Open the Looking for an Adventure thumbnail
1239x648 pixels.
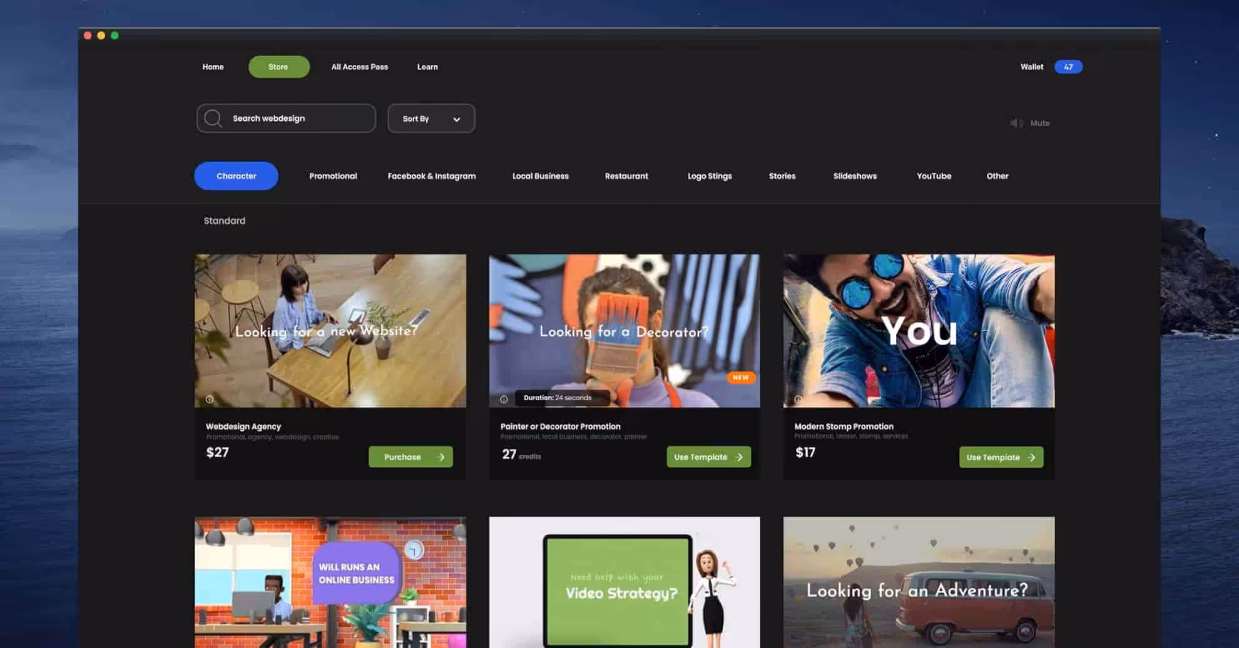(918, 582)
